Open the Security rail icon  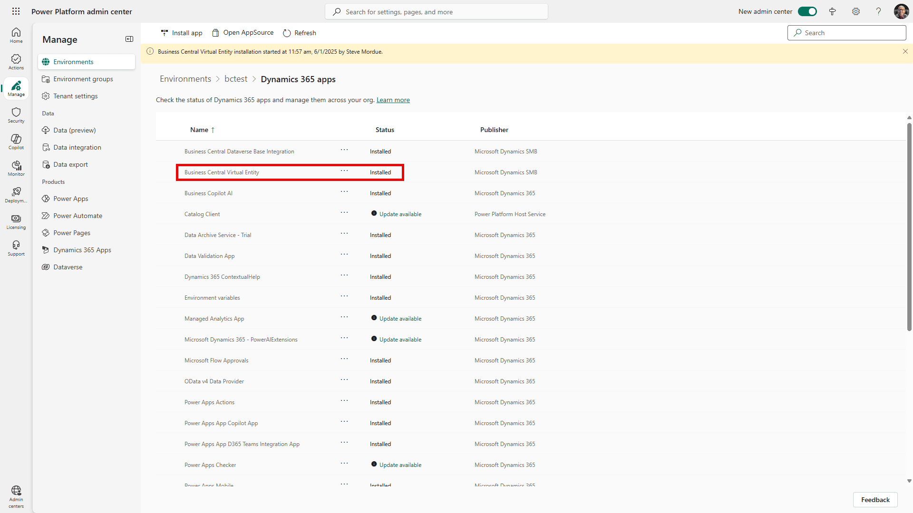16,115
